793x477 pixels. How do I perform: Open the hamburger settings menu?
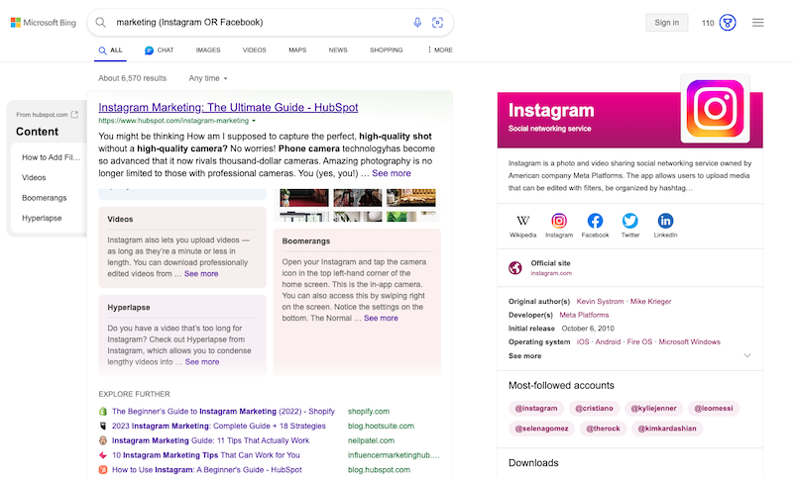pyautogui.click(x=757, y=23)
